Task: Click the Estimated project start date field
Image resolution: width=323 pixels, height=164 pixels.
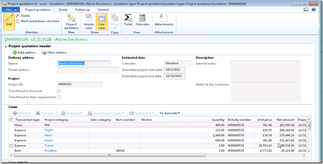Action: click(x=174, y=70)
